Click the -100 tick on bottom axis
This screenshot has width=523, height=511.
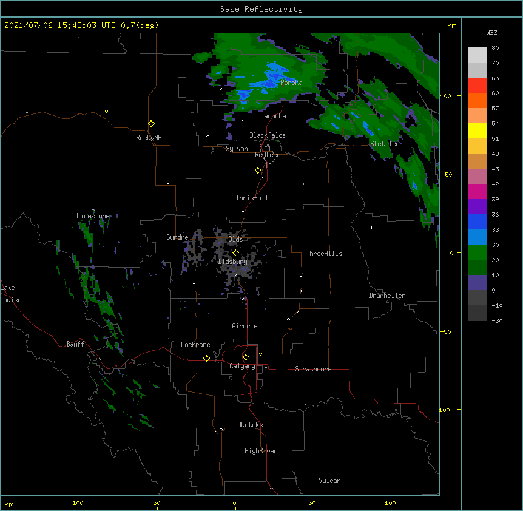click(76, 503)
